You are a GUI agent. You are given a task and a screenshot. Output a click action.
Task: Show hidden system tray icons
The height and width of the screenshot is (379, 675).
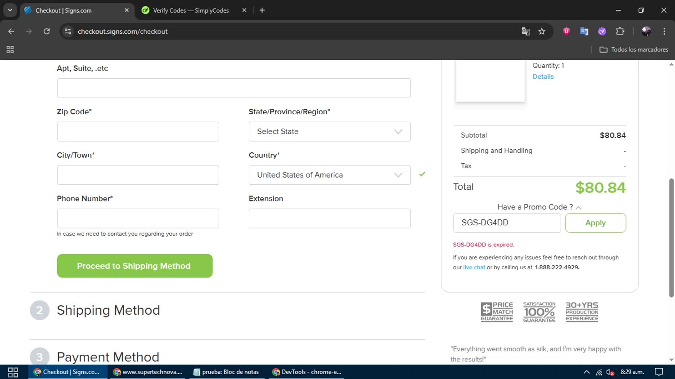coord(586,372)
